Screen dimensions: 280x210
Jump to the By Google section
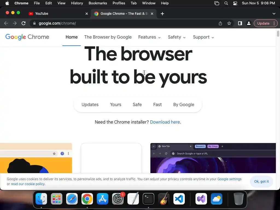click(x=183, y=105)
